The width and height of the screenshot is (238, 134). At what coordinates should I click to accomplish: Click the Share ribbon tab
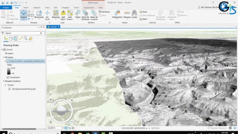(76, 7)
